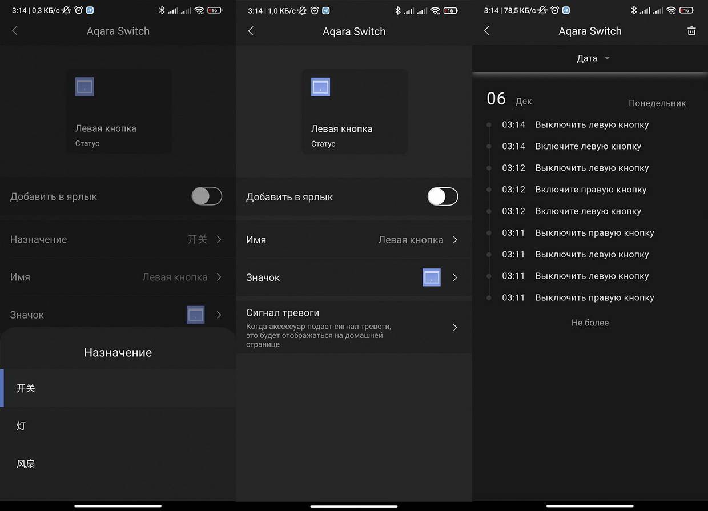
Task: Tap the Telegram icon in the middle status bar
Action: click(325, 10)
